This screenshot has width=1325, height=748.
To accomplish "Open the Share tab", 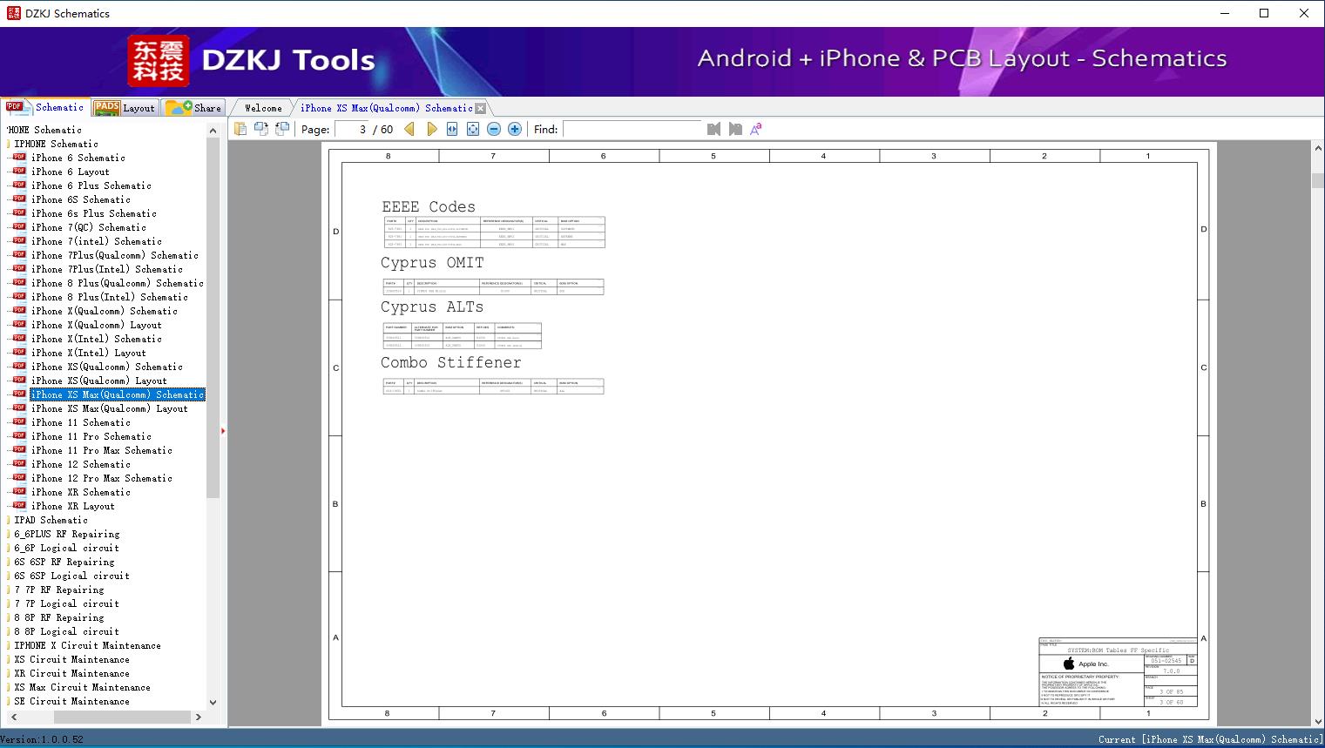I will pyautogui.click(x=194, y=108).
